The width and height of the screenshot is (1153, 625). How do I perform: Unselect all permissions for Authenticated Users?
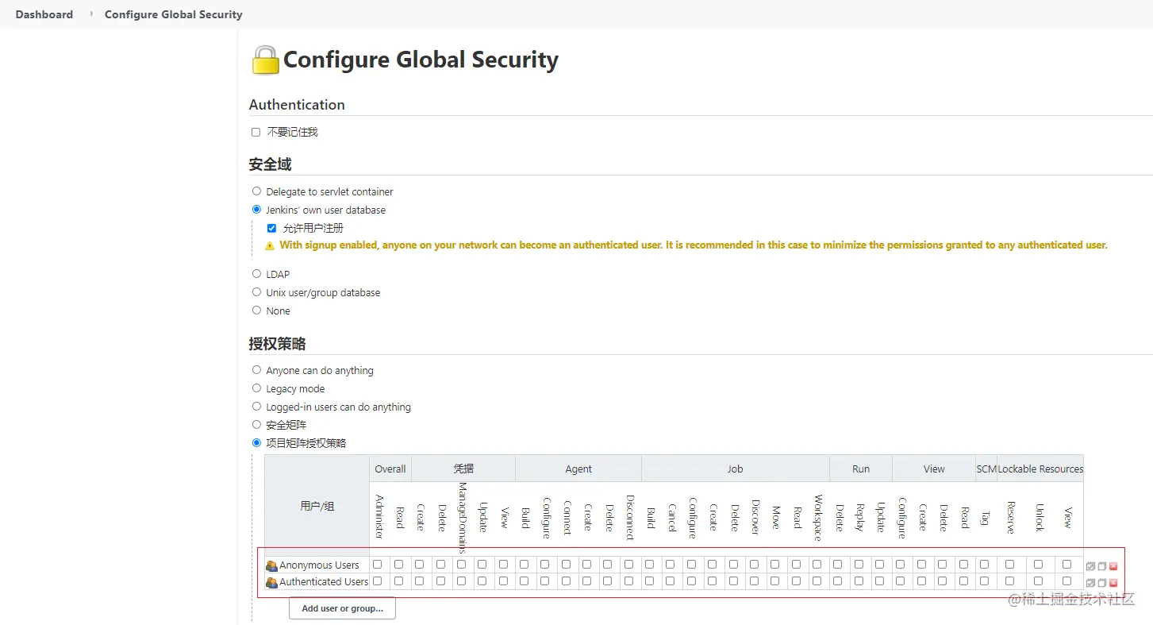tap(1101, 583)
